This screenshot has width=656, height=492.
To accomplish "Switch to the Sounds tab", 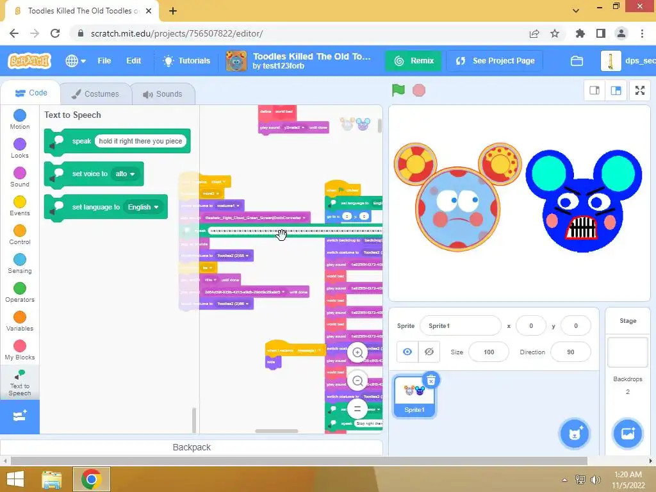I will click(x=163, y=94).
